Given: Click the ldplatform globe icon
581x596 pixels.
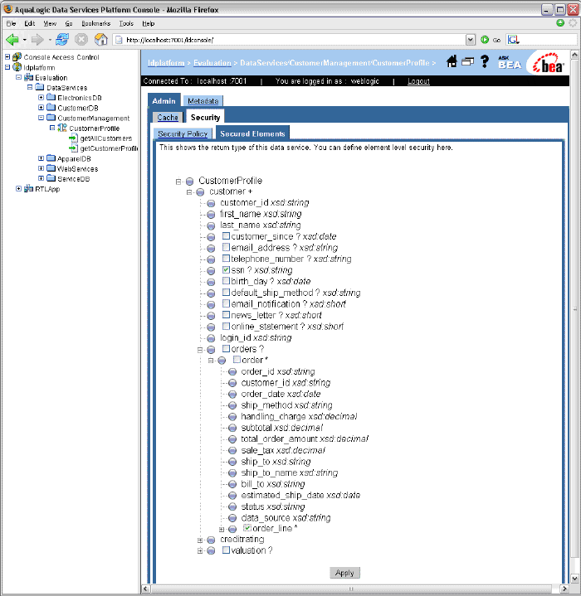Looking at the screenshot, I should click(17, 67).
